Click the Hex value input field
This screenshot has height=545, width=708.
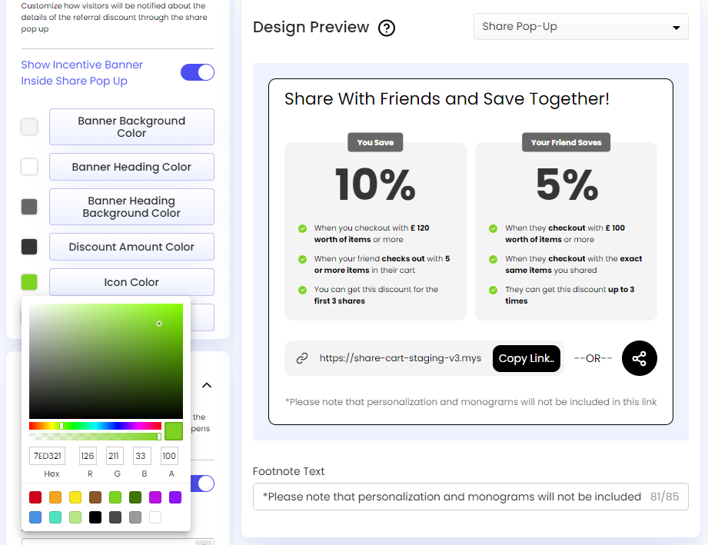tap(47, 455)
